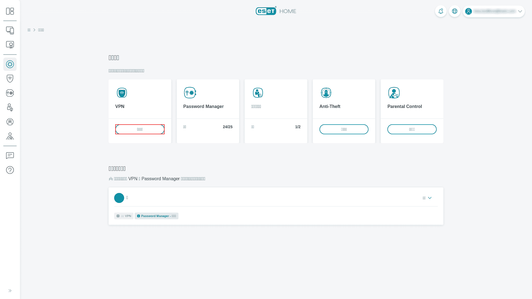Select the Anti-Theft crosshair icon in the sidebar
The image size is (532, 299).
(x=10, y=122)
